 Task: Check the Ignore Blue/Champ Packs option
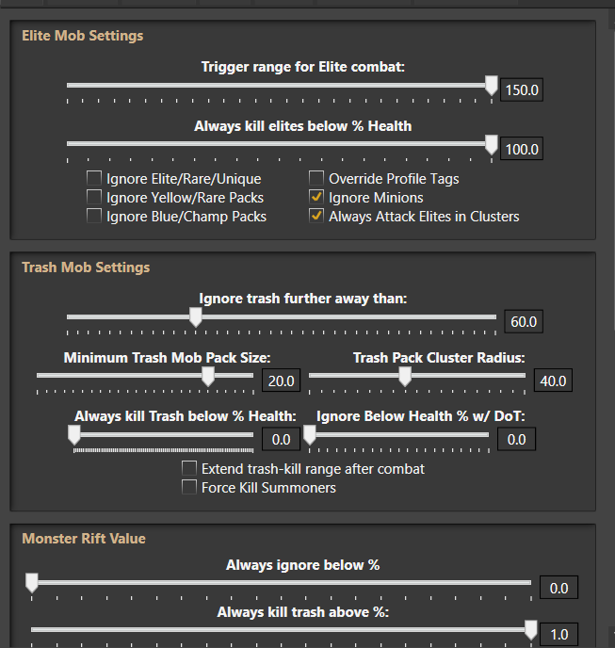coord(94,217)
